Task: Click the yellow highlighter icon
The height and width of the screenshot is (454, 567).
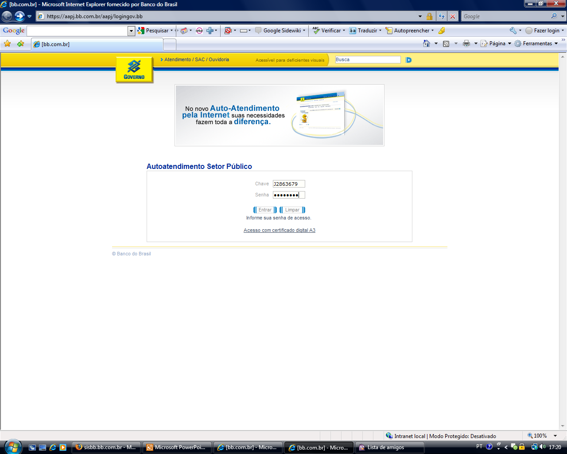Action: point(442,31)
